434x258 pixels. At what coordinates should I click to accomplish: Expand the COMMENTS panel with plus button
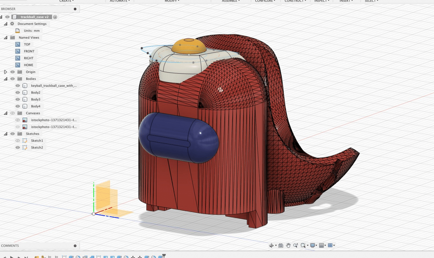[75, 246]
